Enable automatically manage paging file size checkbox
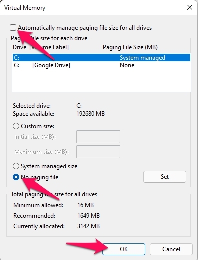 [13, 28]
